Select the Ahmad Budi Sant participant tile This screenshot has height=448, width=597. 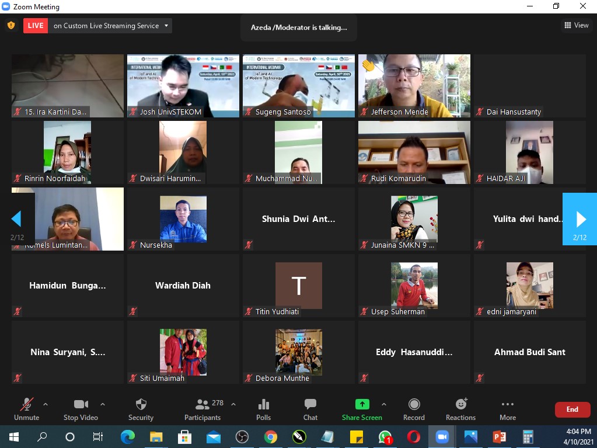[530, 352]
